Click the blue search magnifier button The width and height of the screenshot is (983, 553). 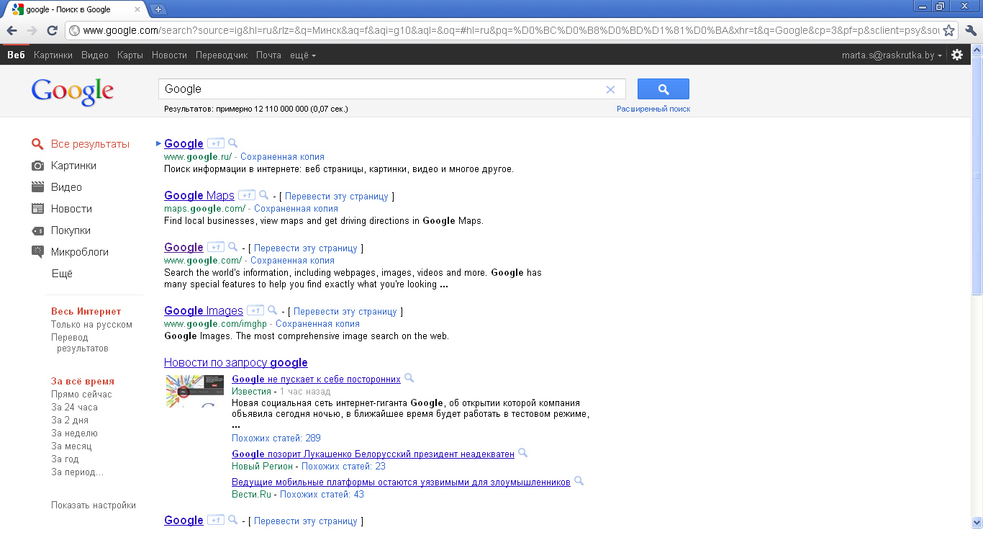coord(663,89)
